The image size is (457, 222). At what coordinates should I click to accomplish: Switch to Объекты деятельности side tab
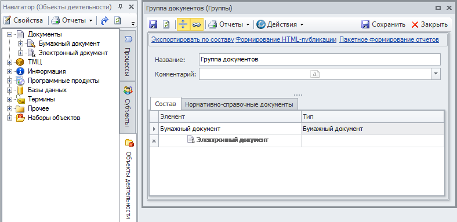tap(128, 178)
